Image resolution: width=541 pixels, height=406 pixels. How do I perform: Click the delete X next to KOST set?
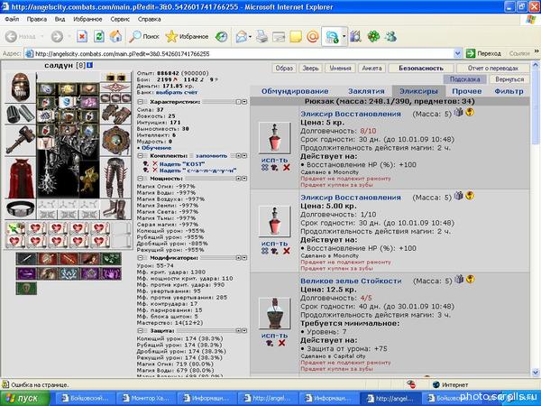(x=155, y=163)
